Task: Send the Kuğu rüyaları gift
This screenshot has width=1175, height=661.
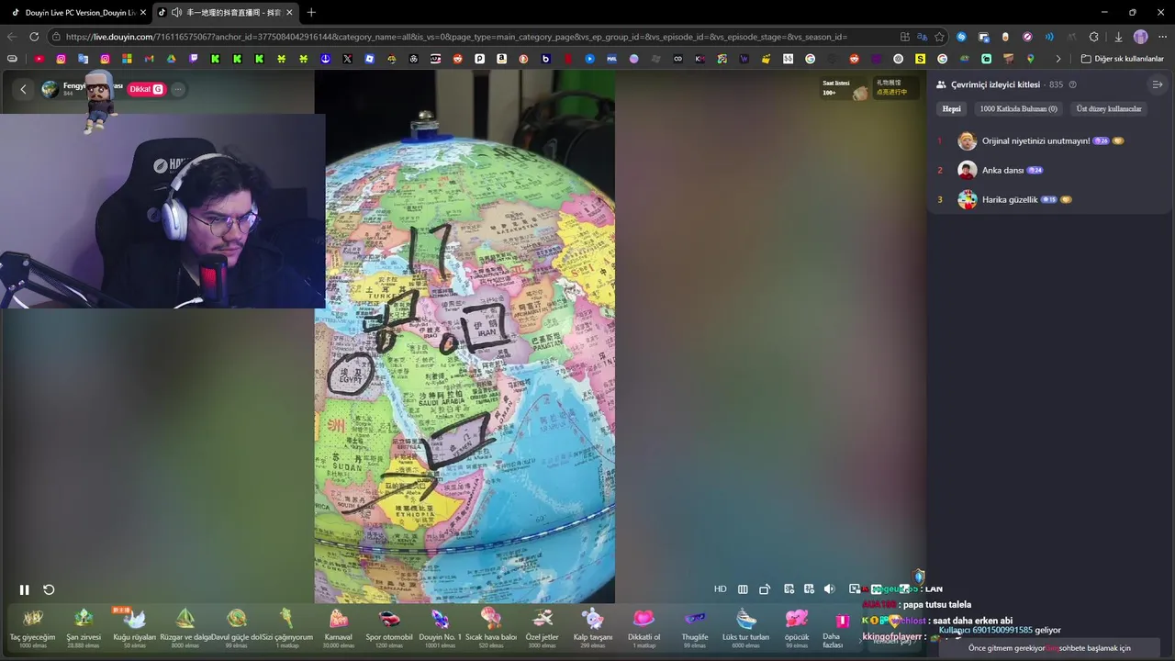Action: [134, 627]
